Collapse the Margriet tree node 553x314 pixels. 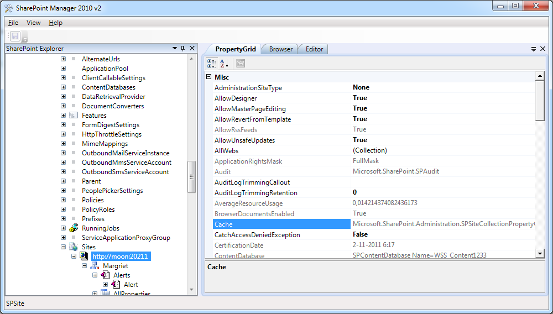[x=84, y=266]
